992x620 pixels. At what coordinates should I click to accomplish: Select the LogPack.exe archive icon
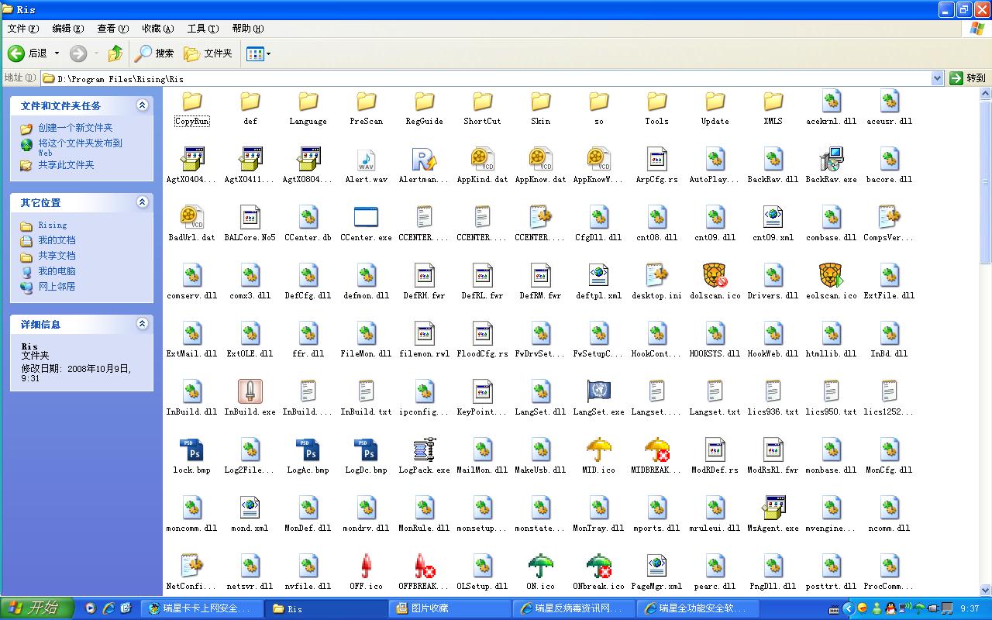[424, 451]
